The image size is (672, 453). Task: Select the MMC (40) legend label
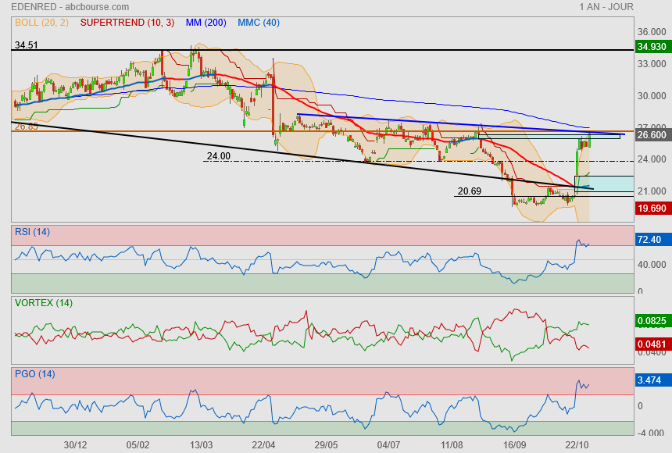click(258, 23)
